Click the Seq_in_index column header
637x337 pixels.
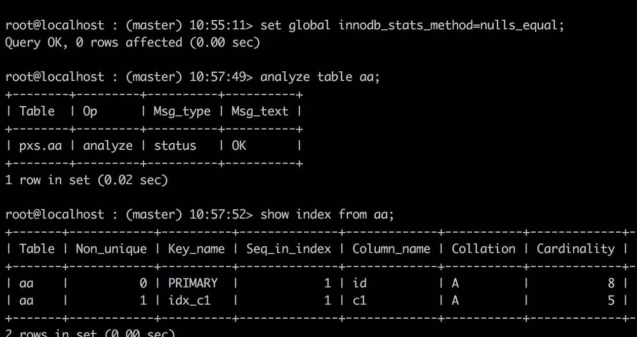pos(289,249)
